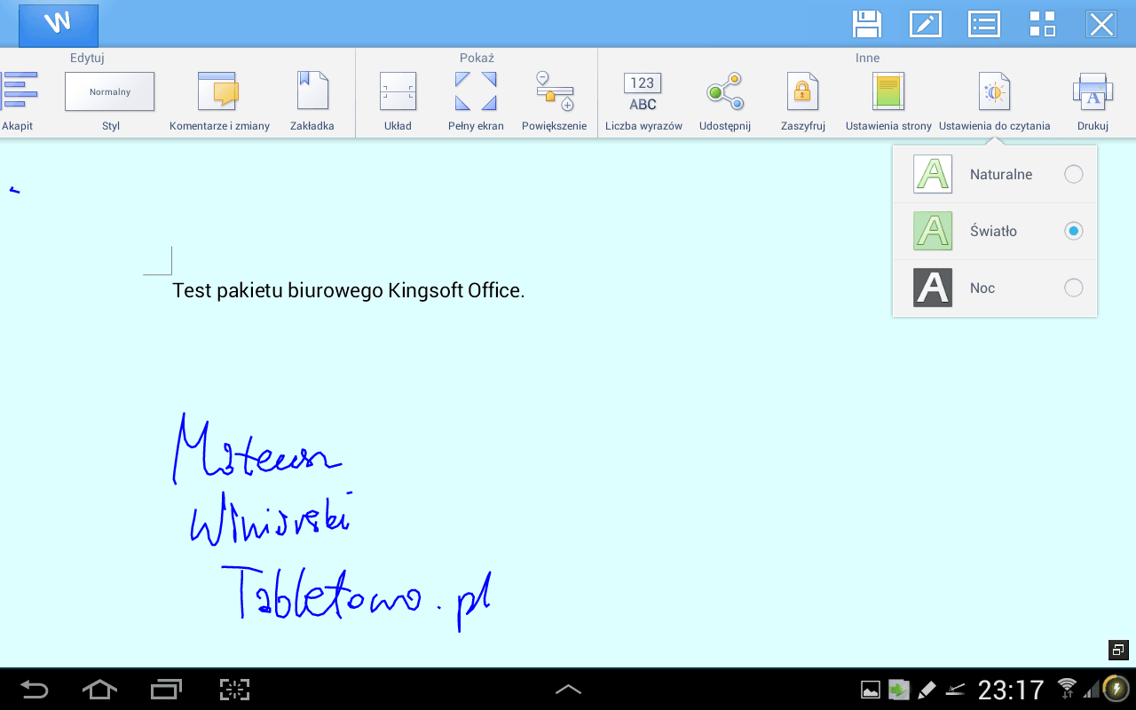
Task: Select the Noc radio button
Action: (1074, 288)
